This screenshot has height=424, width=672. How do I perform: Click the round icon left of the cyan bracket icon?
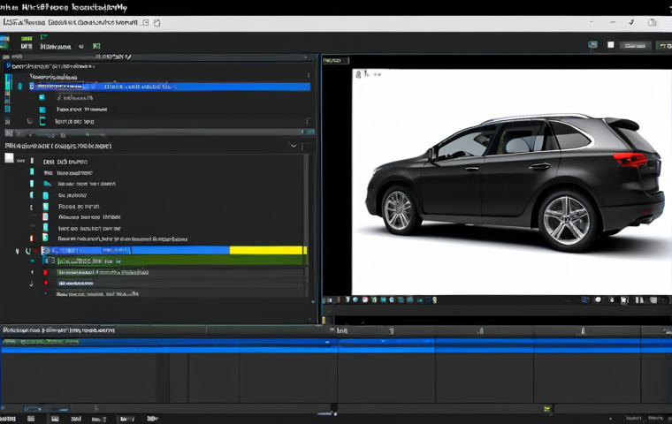coord(29,121)
